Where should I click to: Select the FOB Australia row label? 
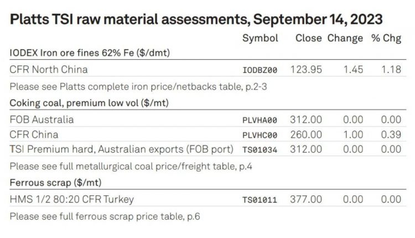tap(42, 120)
